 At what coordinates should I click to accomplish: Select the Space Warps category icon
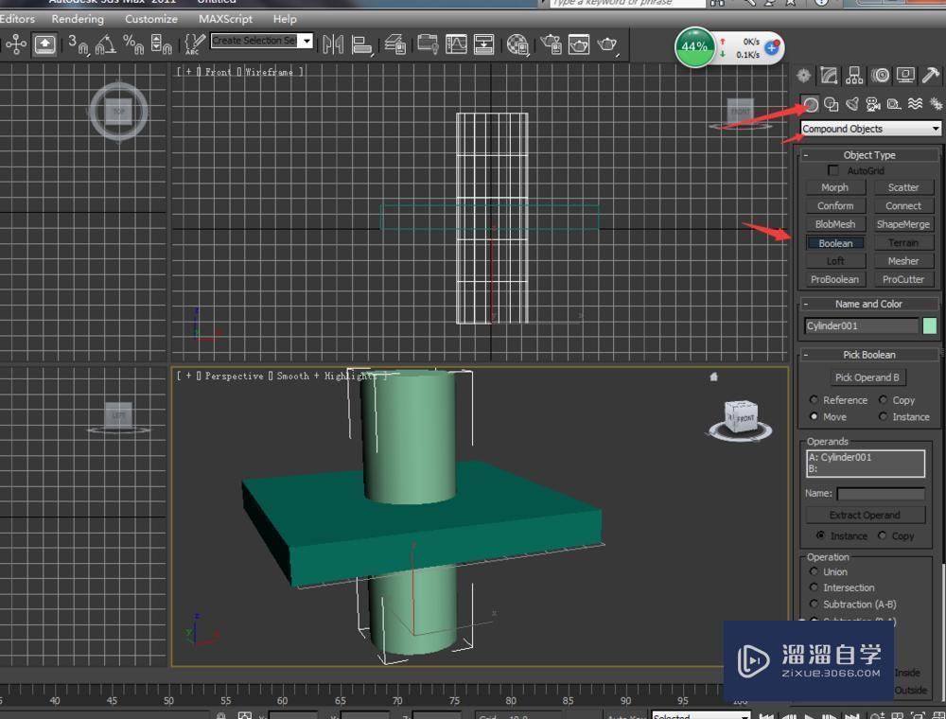click(914, 104)
